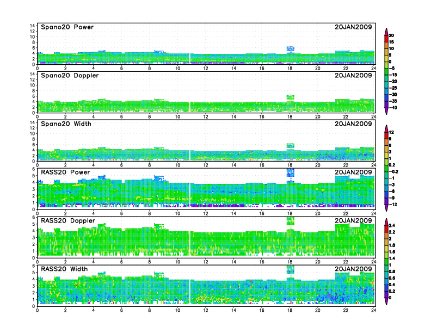Viewport: 431px width, 333px height.
Task: Click x-axis tick '22' under RASS20 Power panel
Action: pos(346,213)
